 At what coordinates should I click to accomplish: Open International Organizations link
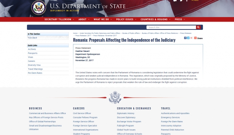click(85, 130)
